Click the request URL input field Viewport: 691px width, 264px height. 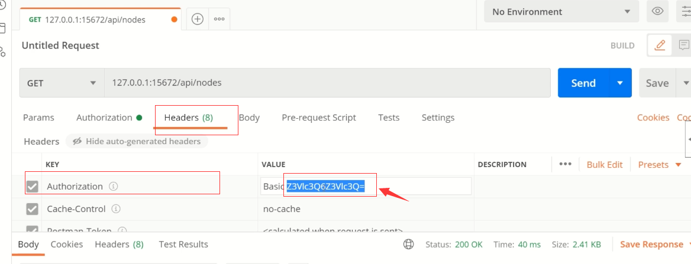[327, 83]
